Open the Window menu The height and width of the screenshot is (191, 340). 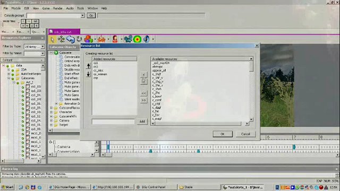click(x=92, y=8)
